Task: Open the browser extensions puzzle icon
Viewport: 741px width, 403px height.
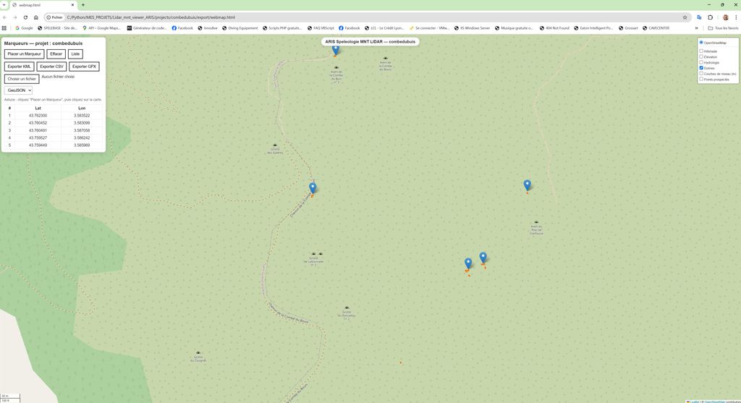Action: pos(710,17)
